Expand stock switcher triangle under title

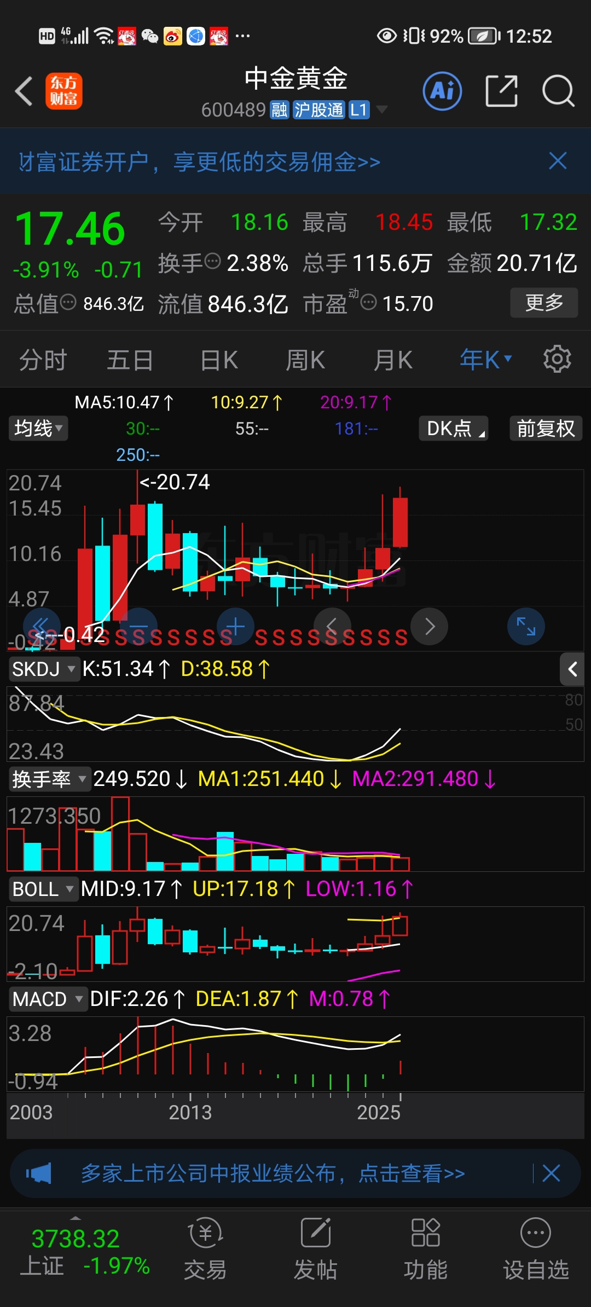pyautogui.click(x=382, y=109)
